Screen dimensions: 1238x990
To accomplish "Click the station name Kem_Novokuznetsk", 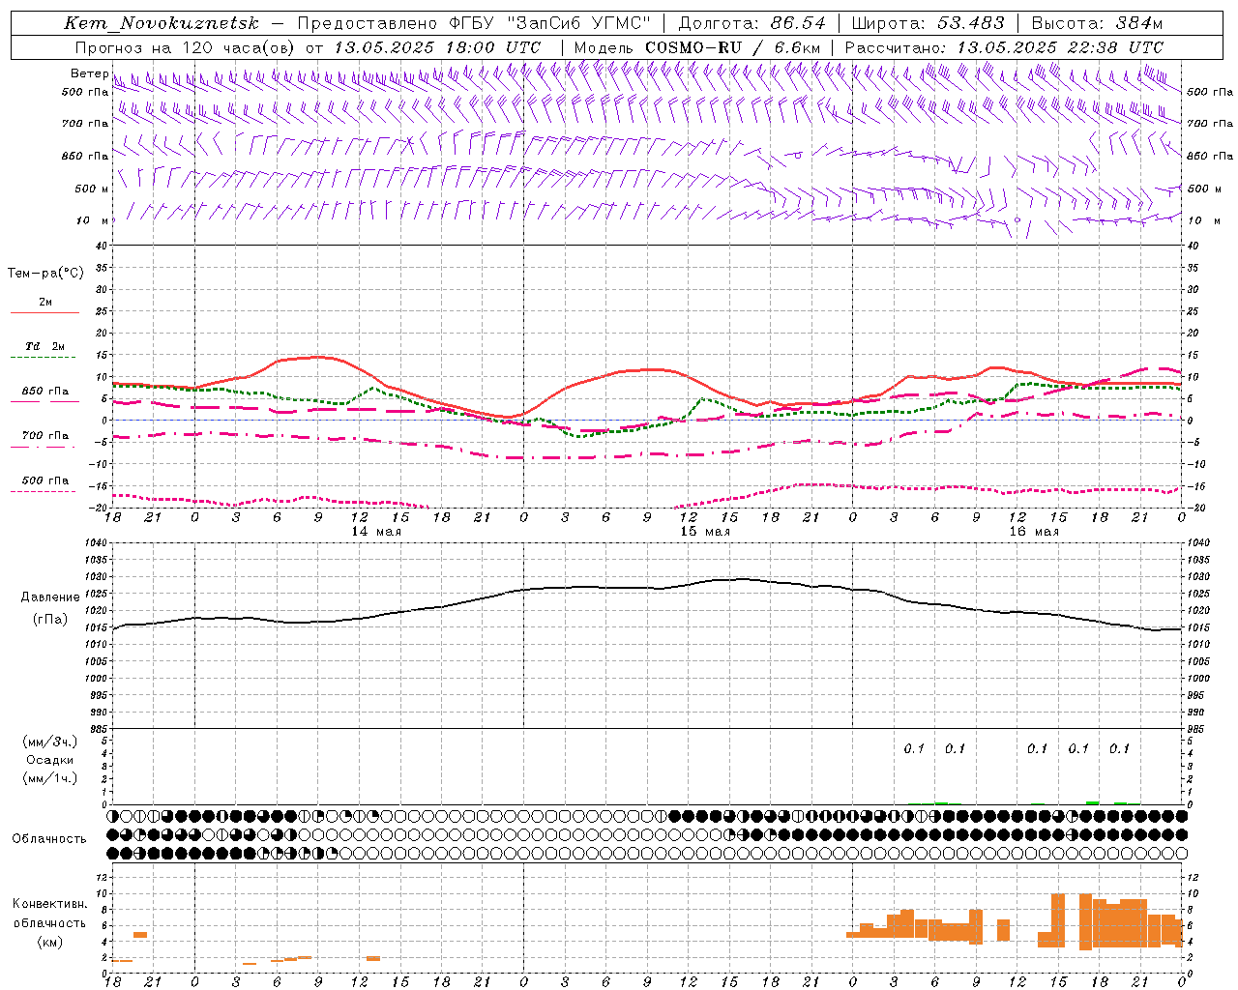I will point(162,23).
